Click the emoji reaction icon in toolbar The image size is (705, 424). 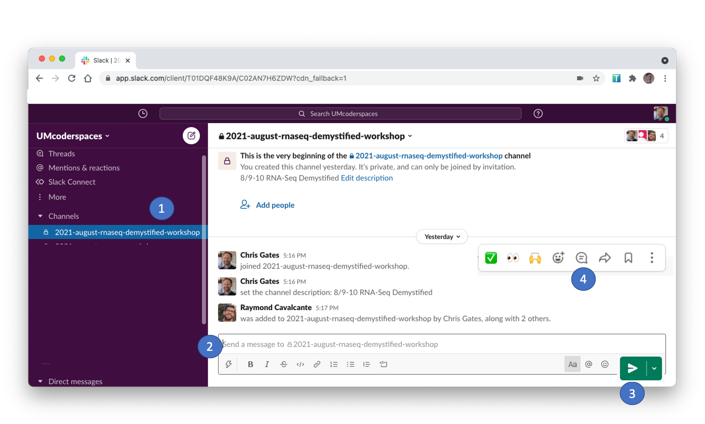557,257
